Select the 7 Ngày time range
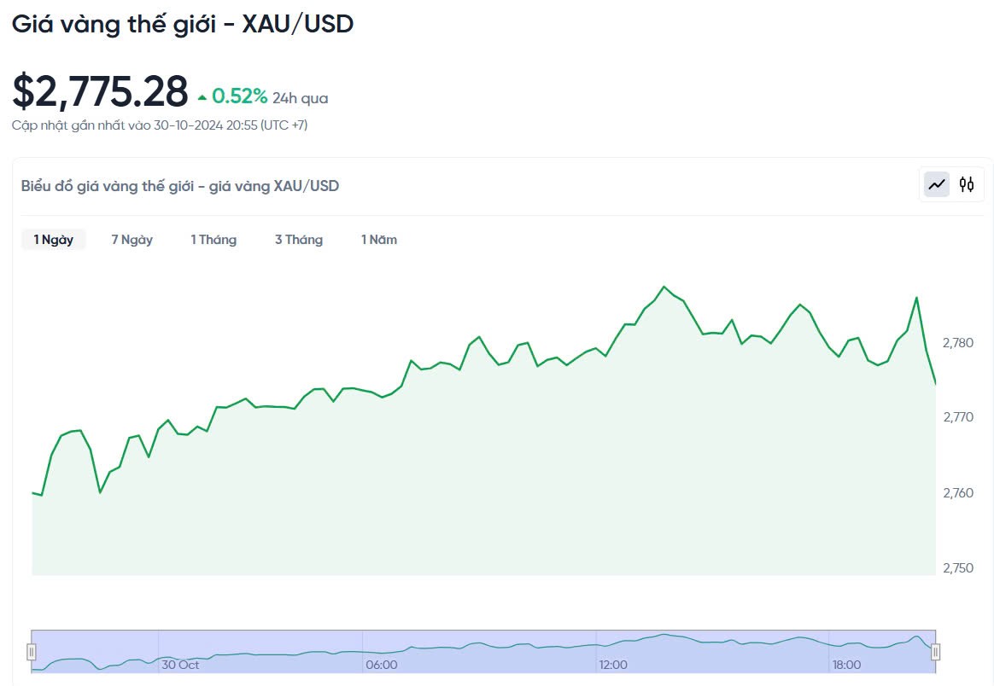Viewport: 994px width, 686px height. pyautogui.click(x=132, y=240)
